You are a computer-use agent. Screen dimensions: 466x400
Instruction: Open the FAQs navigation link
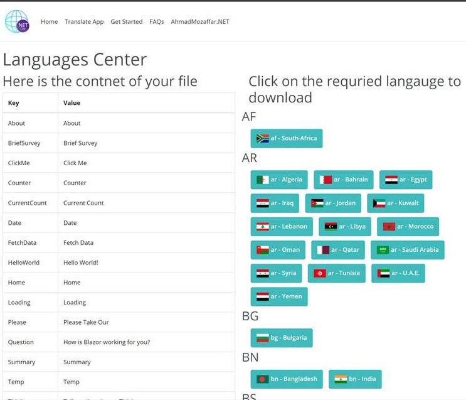[157, 22]
